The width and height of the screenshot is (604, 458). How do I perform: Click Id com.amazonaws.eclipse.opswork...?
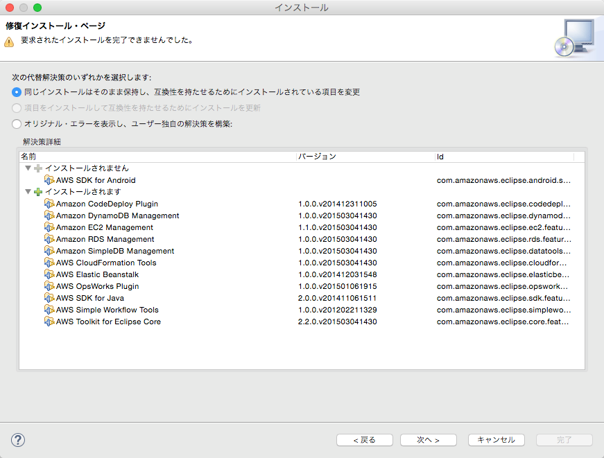click(x=502, y=286)
